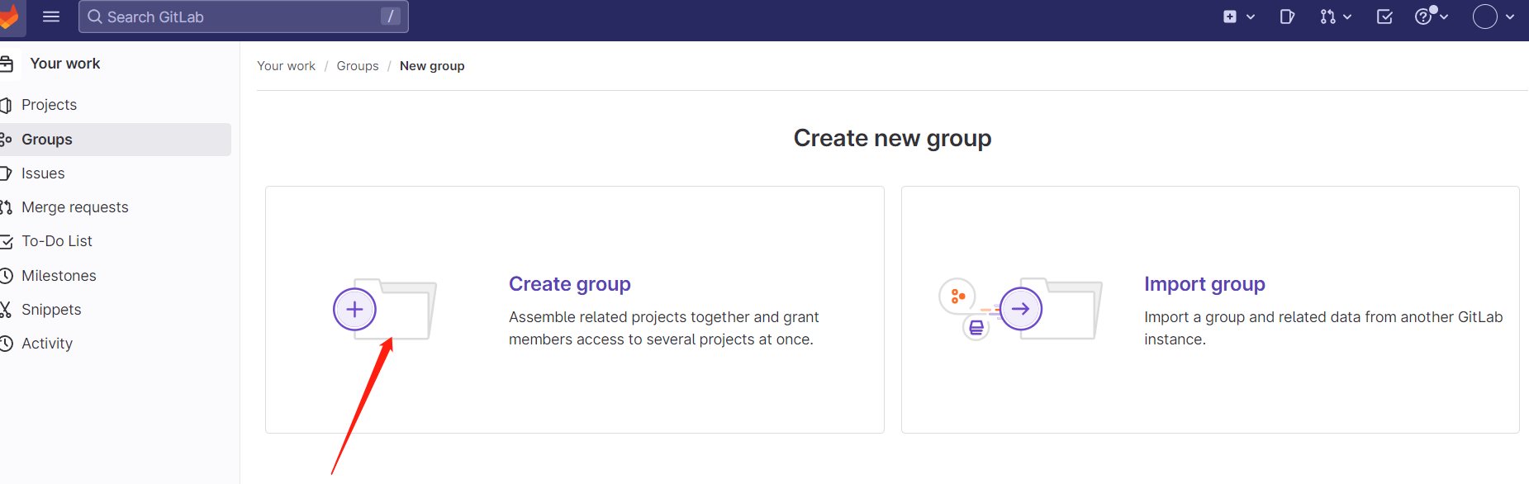Click the import group arrow folder illustration
This screenshot has width=1529, height=484.
click(1021, 310)
